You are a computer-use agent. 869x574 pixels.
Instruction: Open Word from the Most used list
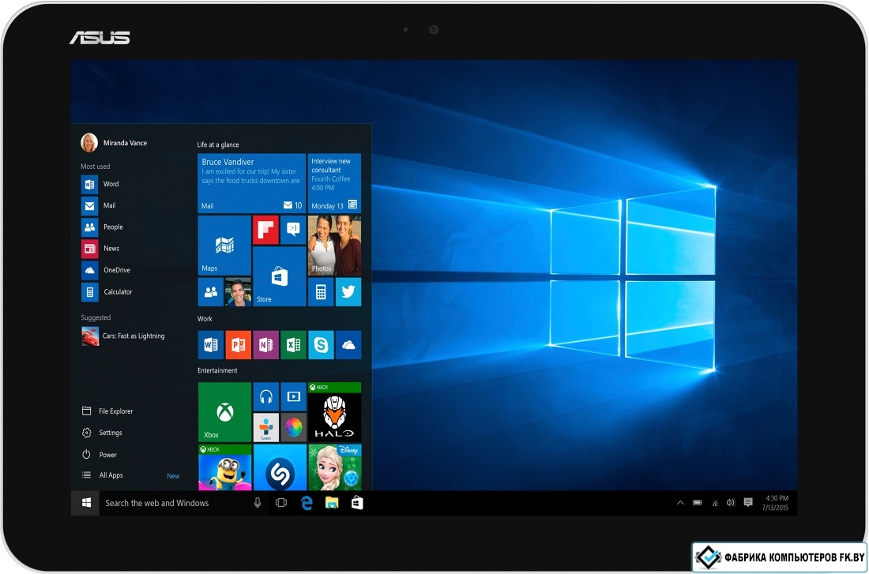100,184
